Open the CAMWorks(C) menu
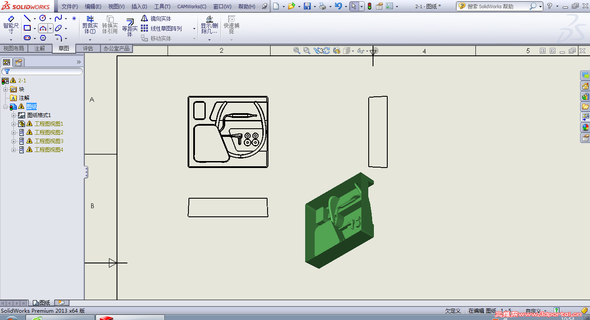 coord(191,6)
